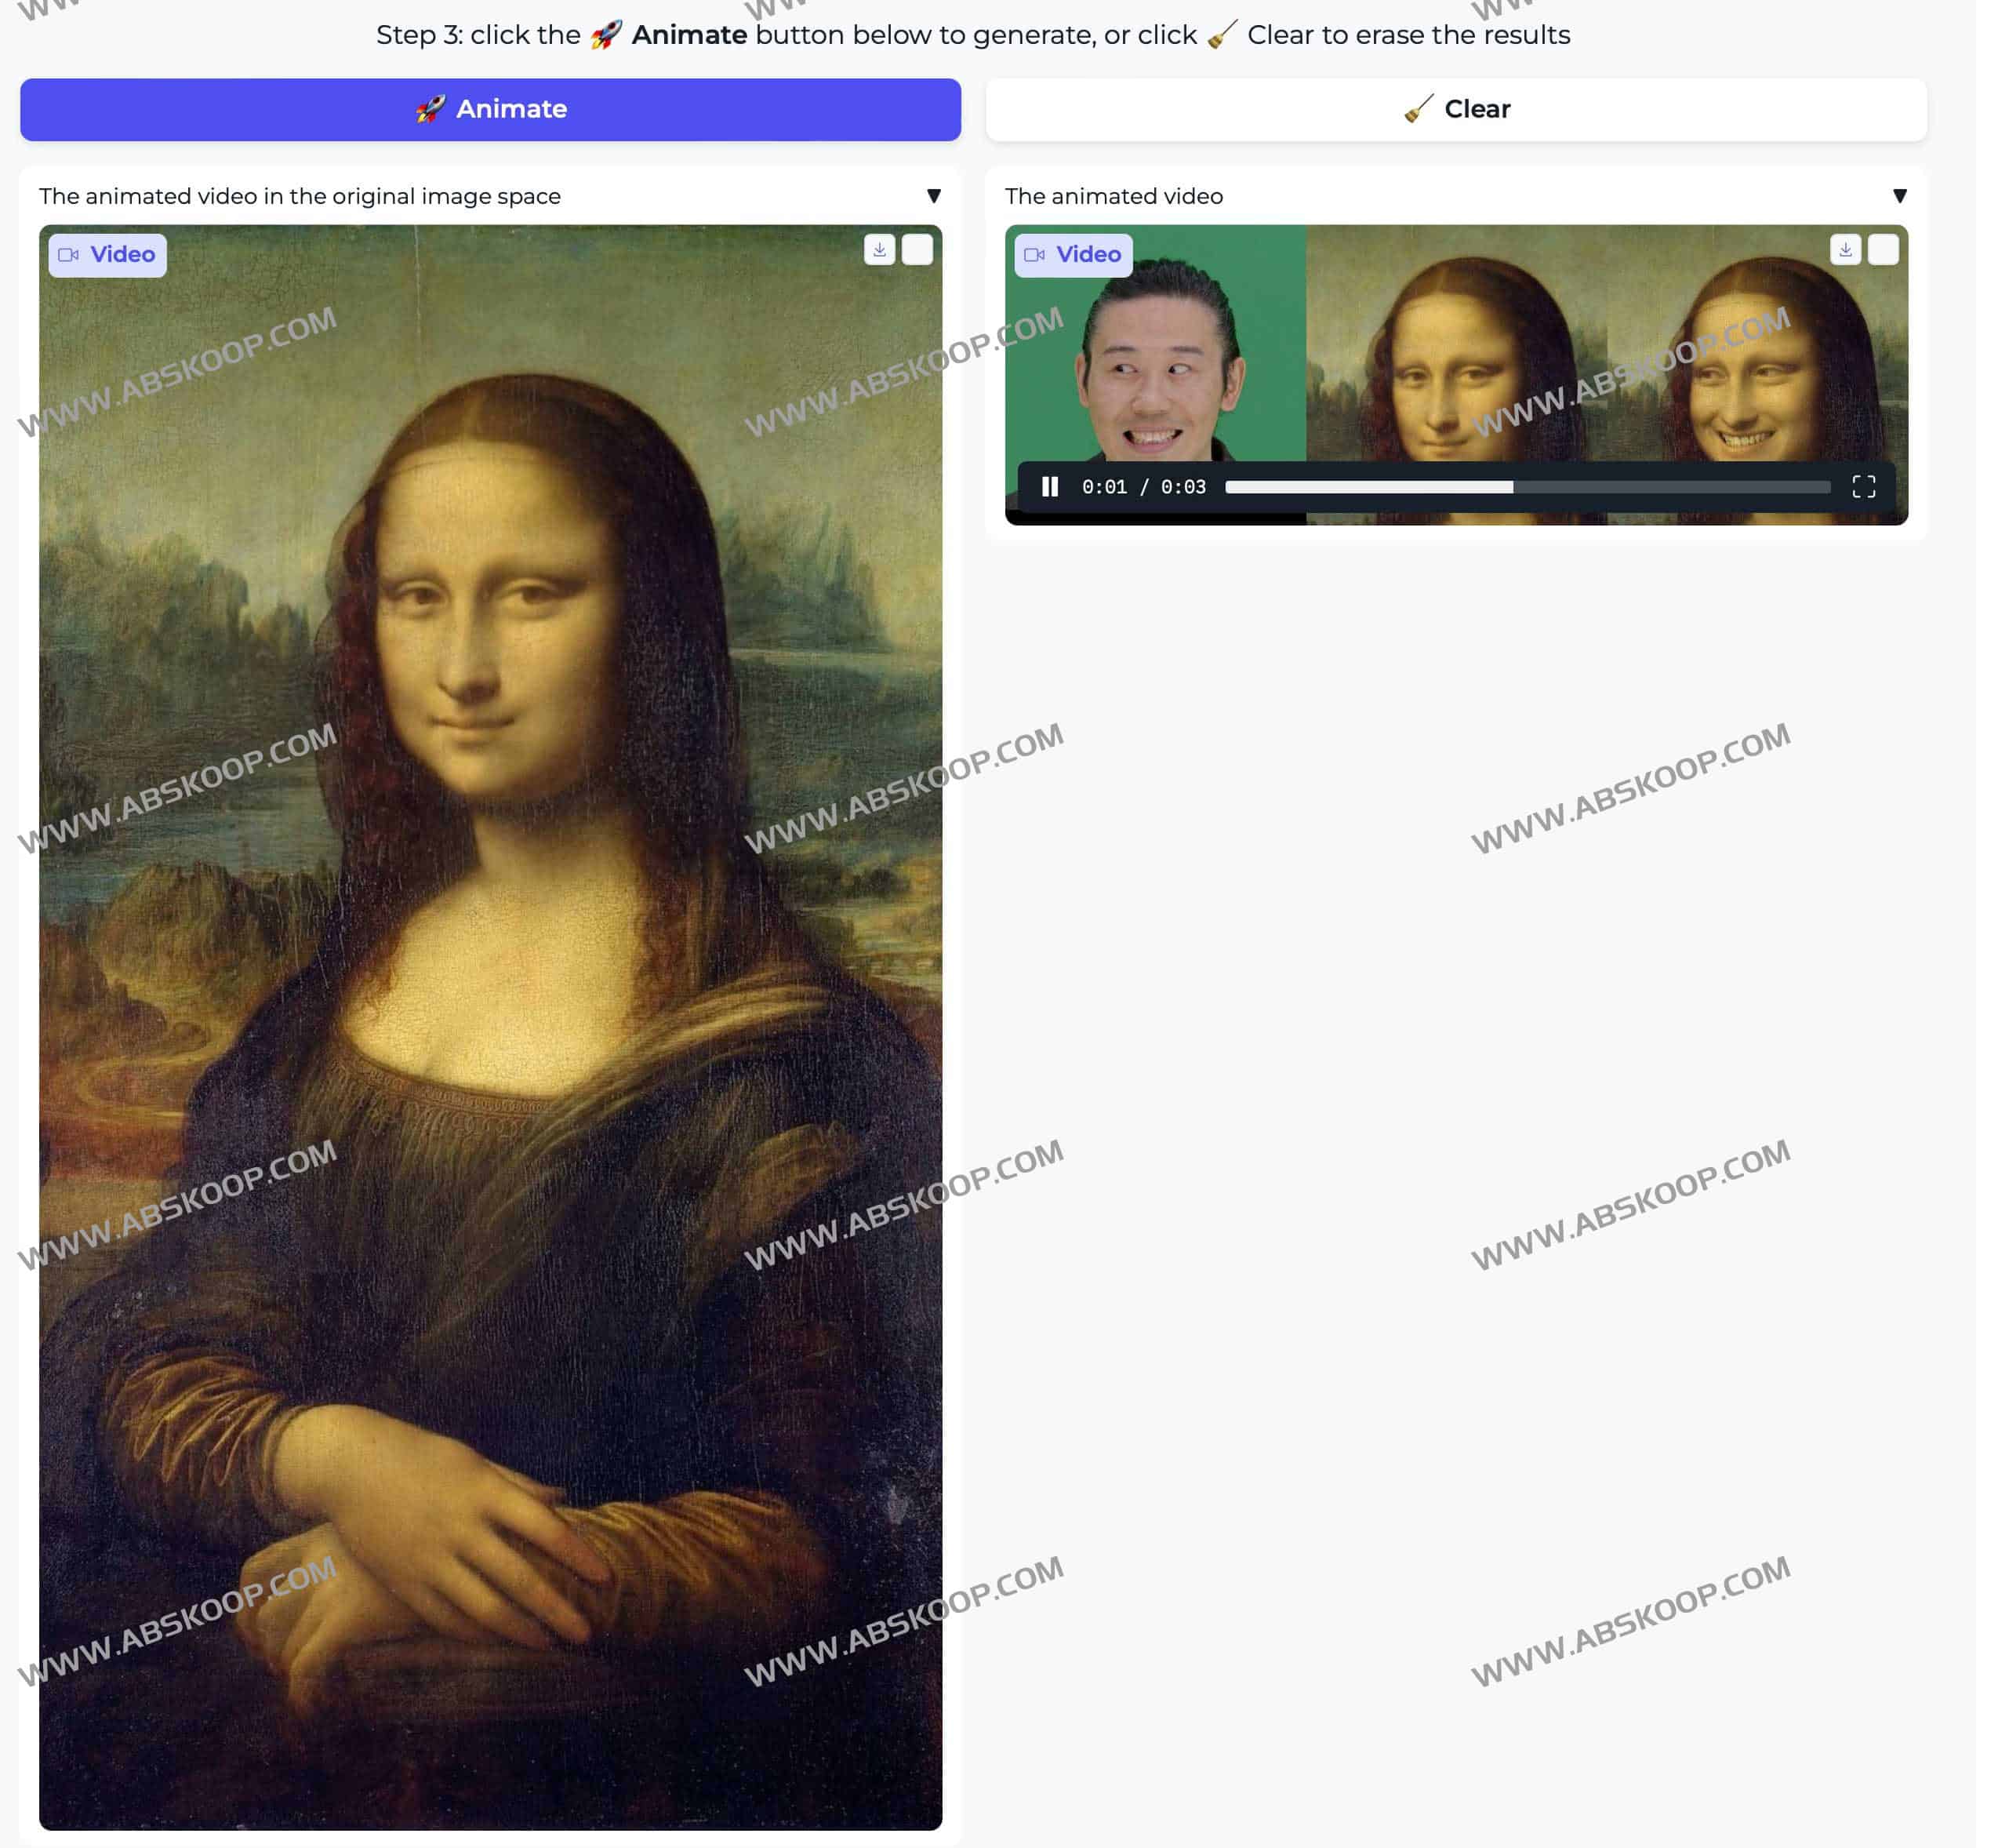Click the download icon on the left video panel

[880, 250]
